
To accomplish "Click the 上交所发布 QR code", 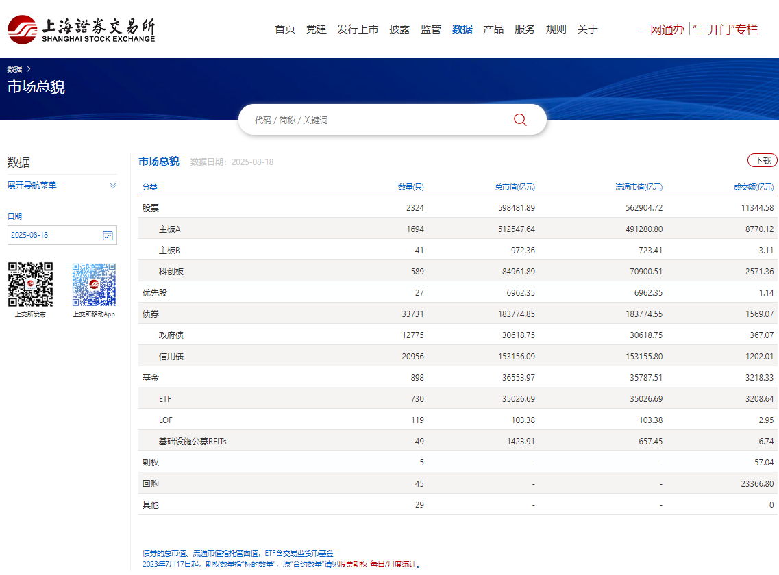I will tap(30, 284).
